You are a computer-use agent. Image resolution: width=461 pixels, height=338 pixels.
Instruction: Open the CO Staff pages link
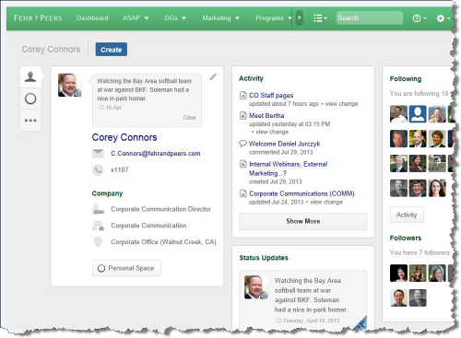pos(271,96)
